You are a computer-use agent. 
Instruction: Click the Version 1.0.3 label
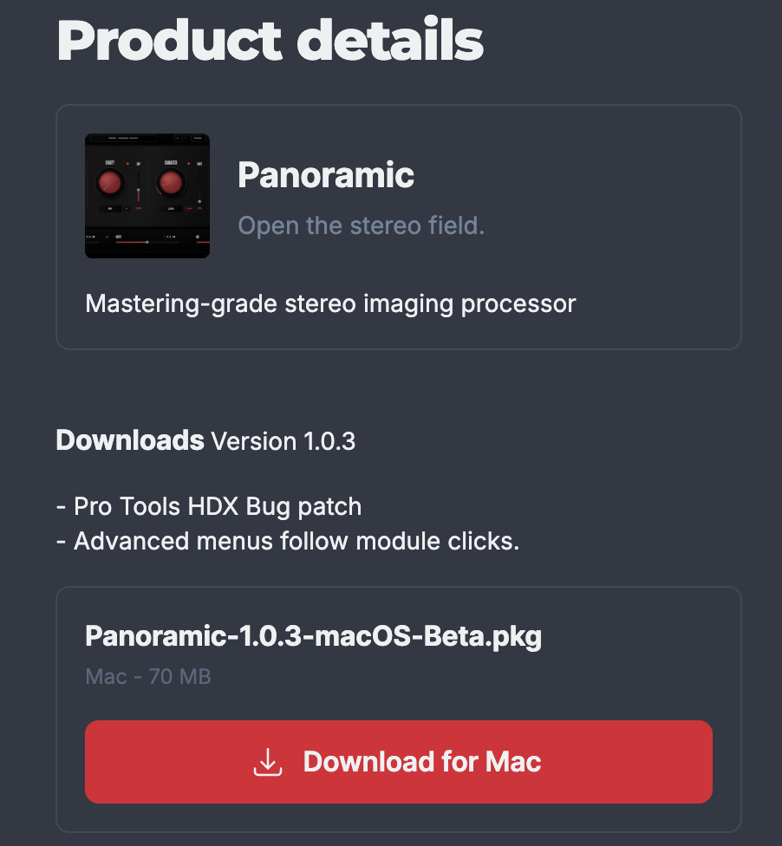(283, 441)
